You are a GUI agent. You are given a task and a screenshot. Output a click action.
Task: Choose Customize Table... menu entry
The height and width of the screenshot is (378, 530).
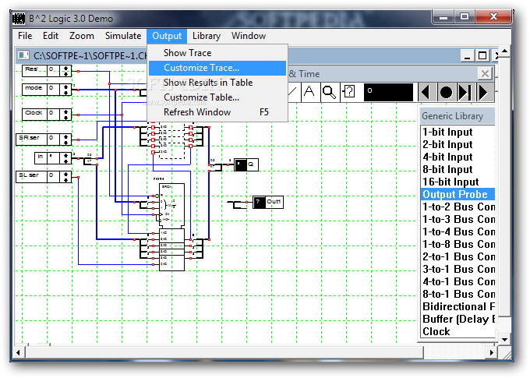click(217, 97)
